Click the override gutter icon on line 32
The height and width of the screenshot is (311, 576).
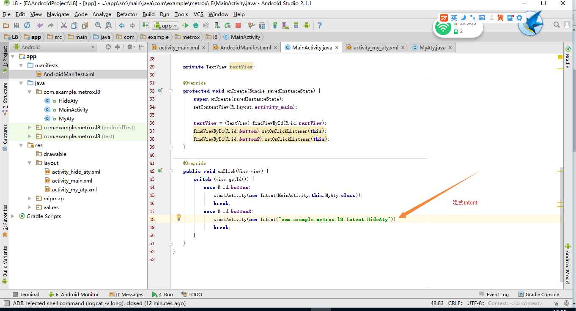(x=160, y=90)
